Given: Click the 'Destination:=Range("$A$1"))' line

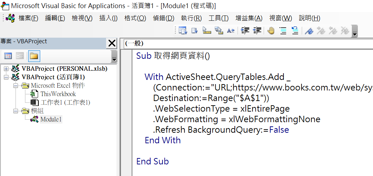Looking at the screenshot, I should (212, 98).
